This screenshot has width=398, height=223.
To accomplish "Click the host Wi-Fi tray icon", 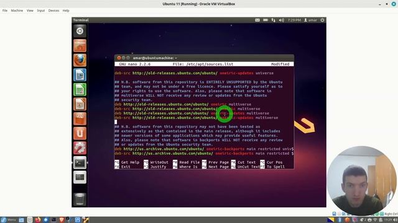I will 375,220.
